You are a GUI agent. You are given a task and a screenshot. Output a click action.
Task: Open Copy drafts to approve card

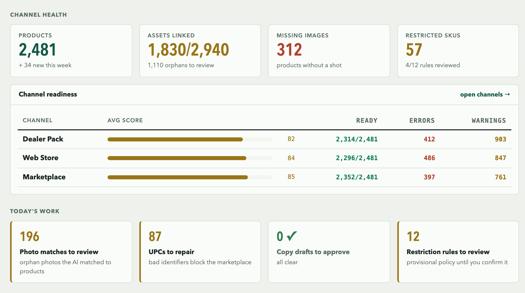329,252
